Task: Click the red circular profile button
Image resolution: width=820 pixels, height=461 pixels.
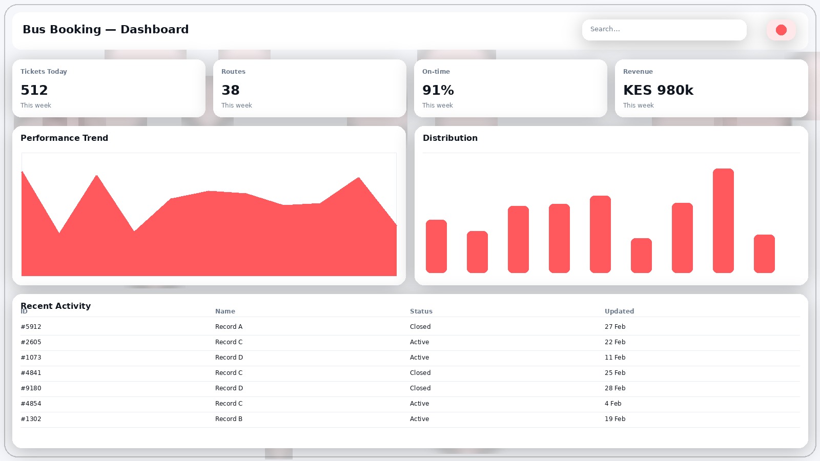Action: click(781, 30)
